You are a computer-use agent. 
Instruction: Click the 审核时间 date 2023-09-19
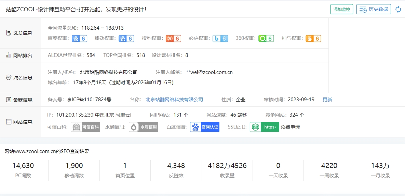click(301, 100)
